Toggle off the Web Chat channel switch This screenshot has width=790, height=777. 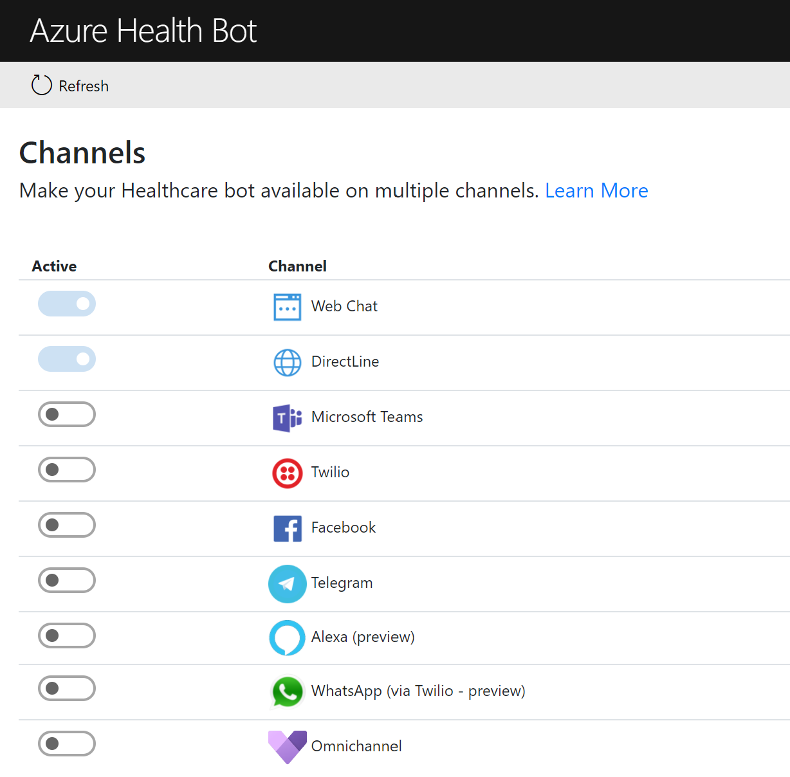pyautogui.click(x=67, y=304)
